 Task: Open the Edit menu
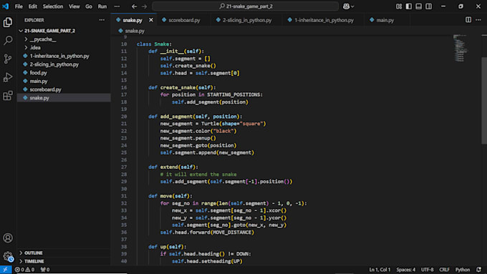[x=33, y=6]
